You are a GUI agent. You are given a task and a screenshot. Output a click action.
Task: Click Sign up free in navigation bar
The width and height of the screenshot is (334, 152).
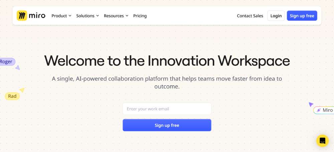point(302,16)
